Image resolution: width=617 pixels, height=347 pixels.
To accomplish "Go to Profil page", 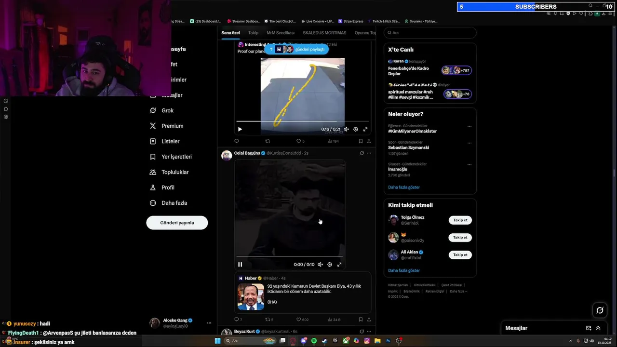I will click(162, 187).
